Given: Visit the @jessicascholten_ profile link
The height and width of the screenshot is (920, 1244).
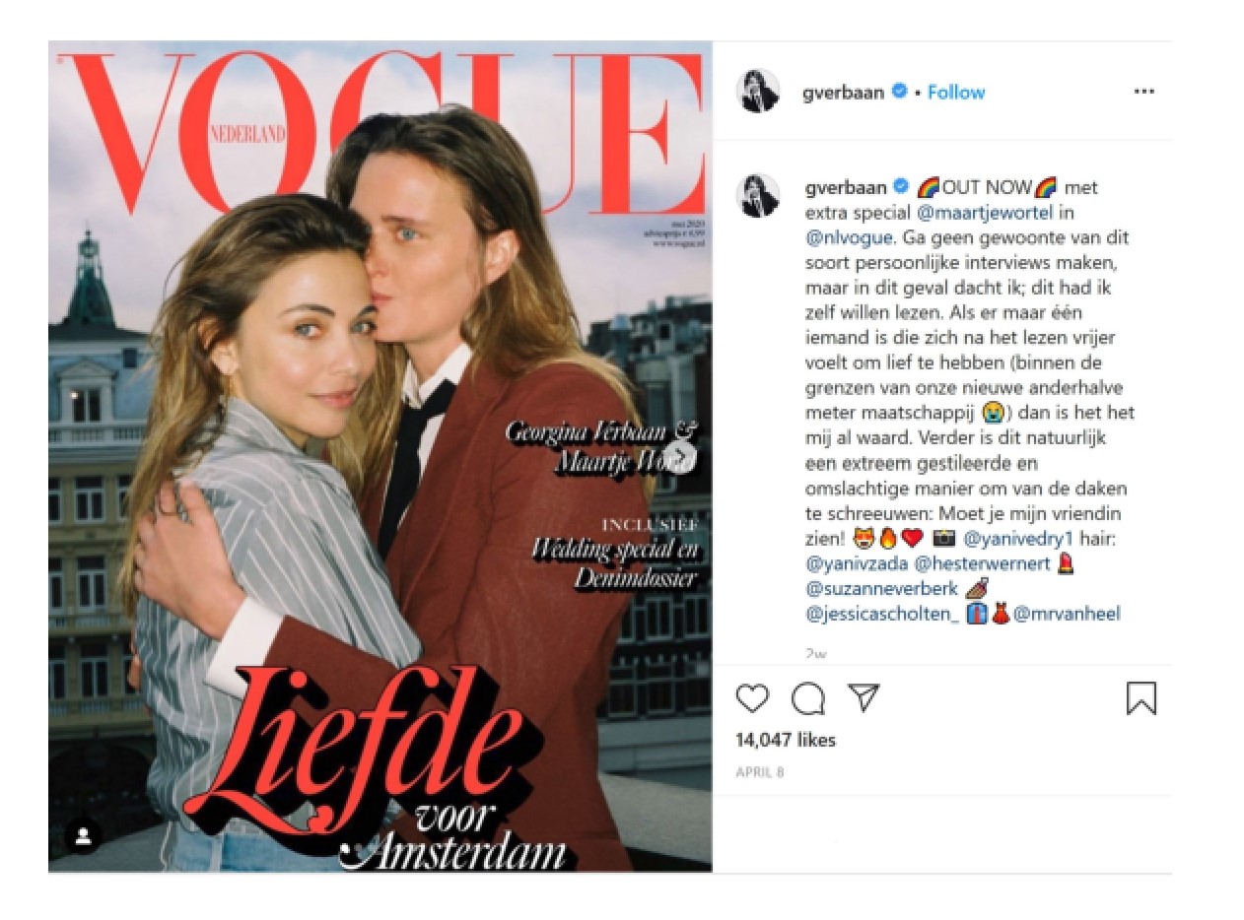Looking at the screenshot, I should coord(880,614).
